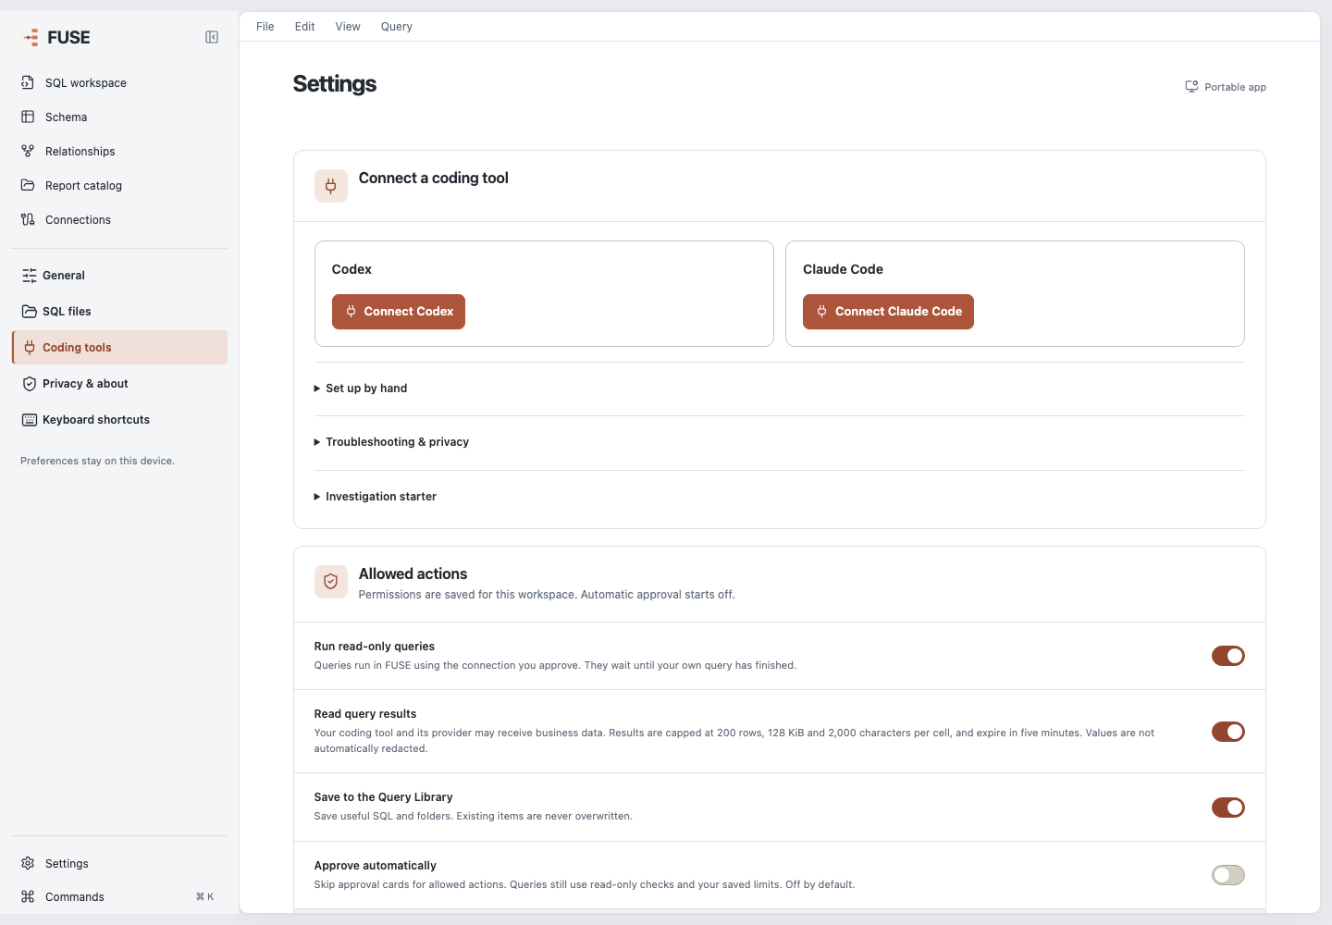1332x925 pixels.
Task: Select the General settings tab
Action: click(119, 276)
